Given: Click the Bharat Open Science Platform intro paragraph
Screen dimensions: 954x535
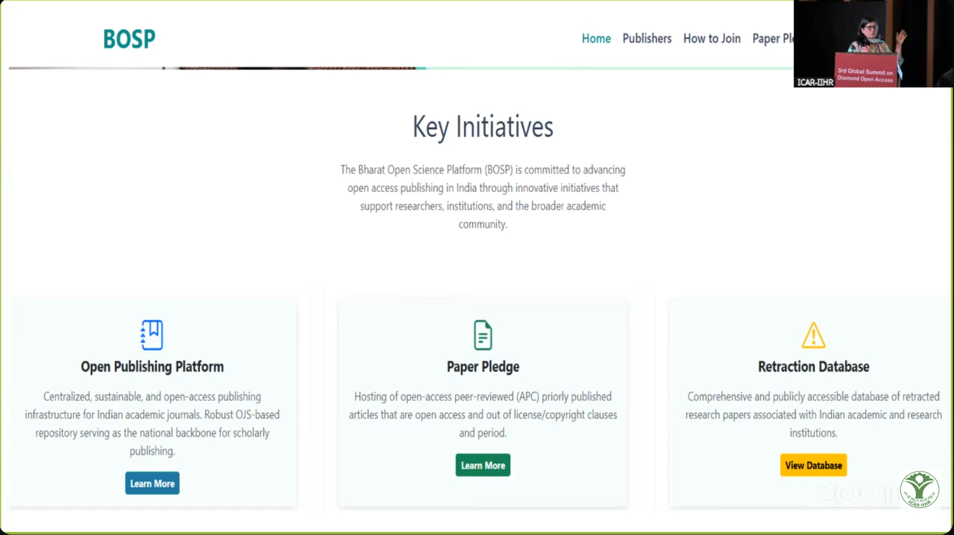Looking at the screenshot, I should [483, 197].
